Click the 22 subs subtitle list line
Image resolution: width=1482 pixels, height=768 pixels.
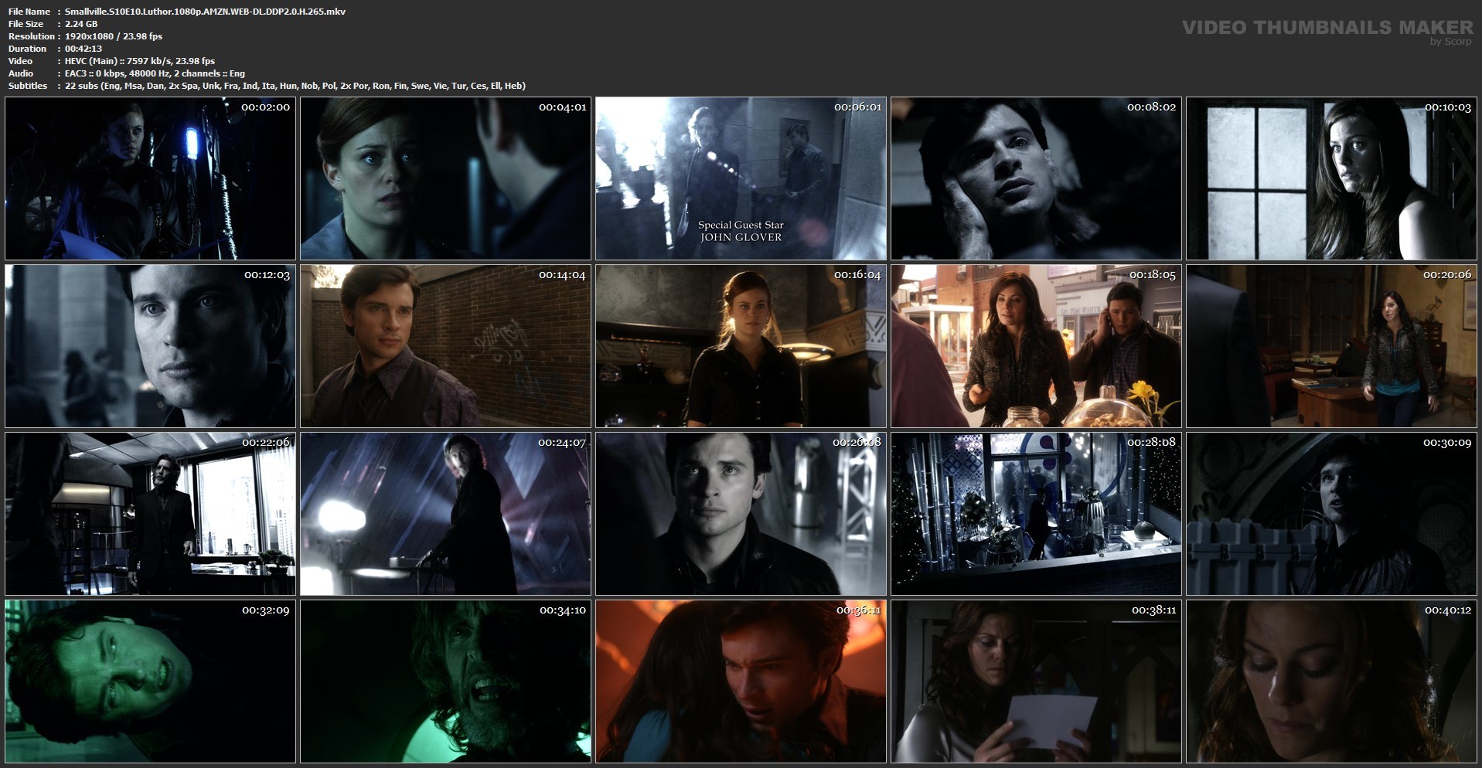click(x=295, y=86)
